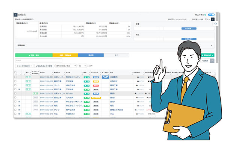
Task: Tick the checkbox for row B00072-02-003
Action: click(15, 85)
